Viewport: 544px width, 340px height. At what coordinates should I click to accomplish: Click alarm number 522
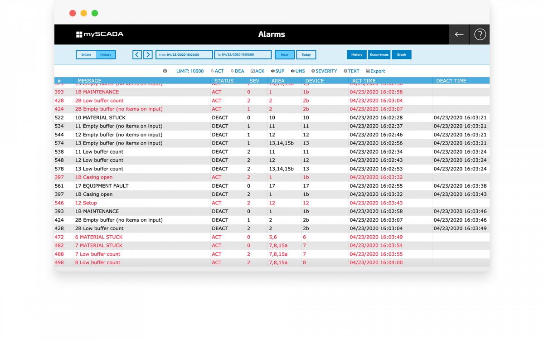[x=59, y=118]
